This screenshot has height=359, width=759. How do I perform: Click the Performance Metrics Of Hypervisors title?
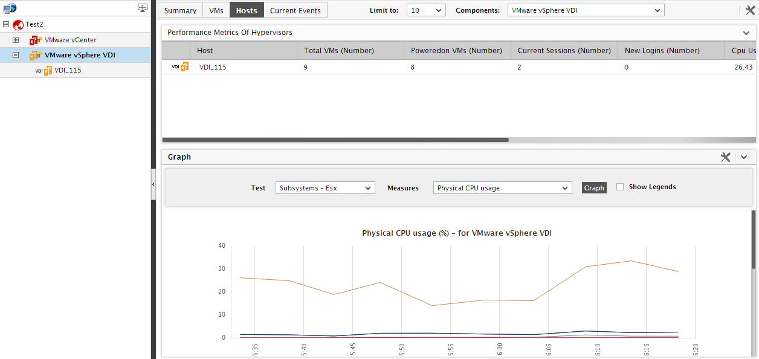(x=230, y=33)
